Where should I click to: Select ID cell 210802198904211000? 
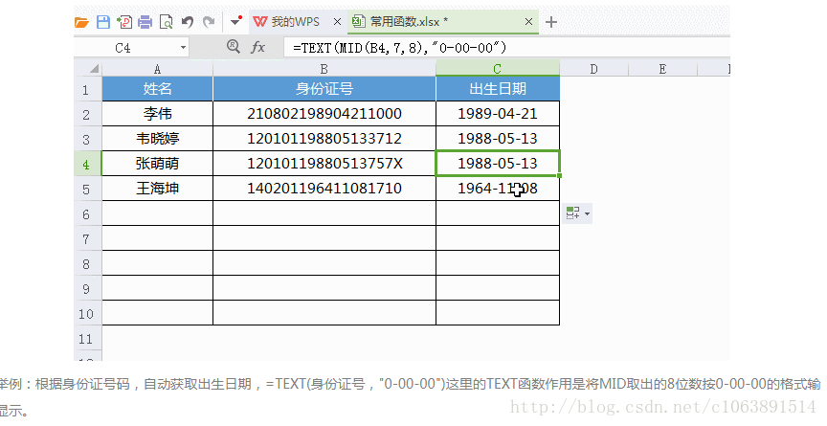(x=324, y=113)
